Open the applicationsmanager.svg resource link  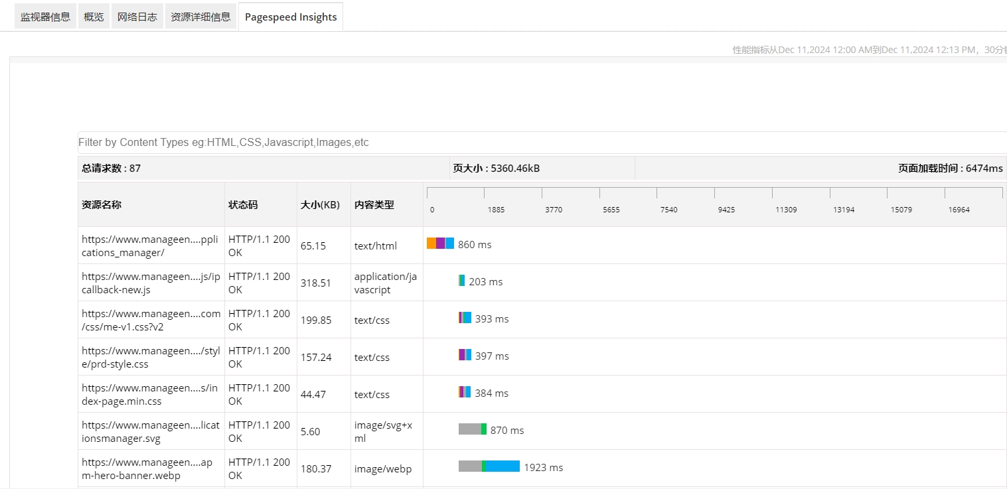[150, 431]
